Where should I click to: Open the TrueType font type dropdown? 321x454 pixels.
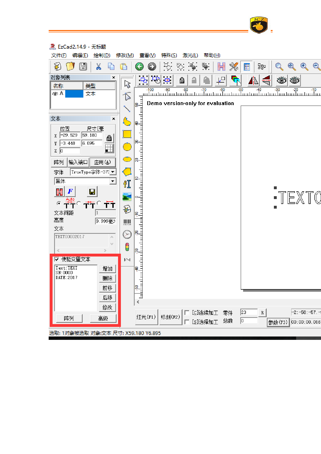coord(113,172)
